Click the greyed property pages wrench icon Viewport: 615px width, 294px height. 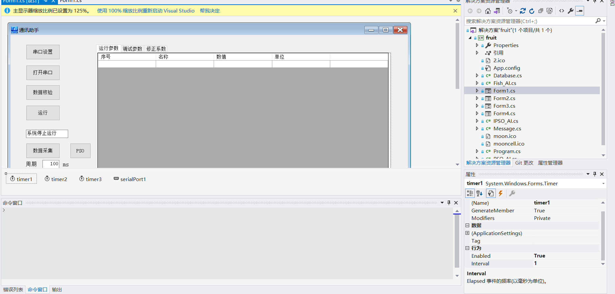click(512, 193)
